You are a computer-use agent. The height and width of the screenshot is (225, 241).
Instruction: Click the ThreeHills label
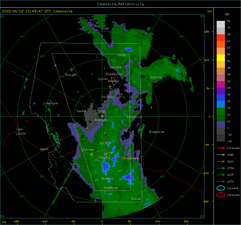click(x=134, y=117)
